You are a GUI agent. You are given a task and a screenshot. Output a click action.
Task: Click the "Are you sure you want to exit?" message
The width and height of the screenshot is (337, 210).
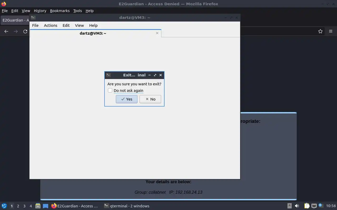134,84
